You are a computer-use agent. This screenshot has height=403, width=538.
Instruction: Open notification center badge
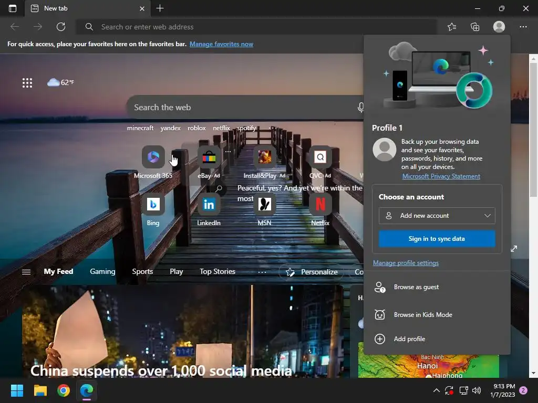click(523, 390)
